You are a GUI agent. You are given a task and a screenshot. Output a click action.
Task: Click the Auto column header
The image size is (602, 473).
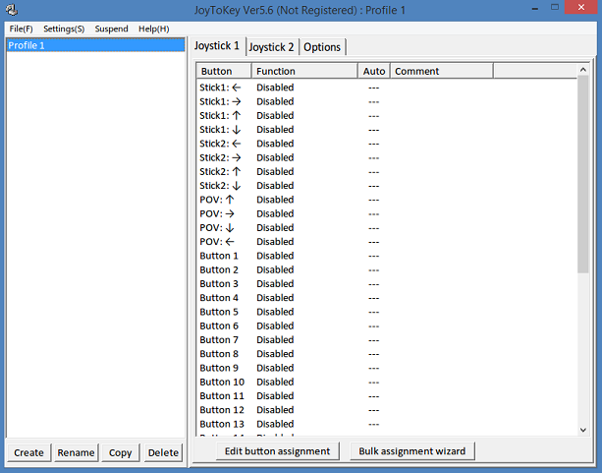pos(374,71)
